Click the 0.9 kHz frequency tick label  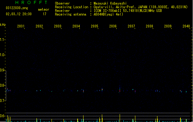tap(2, 70)
